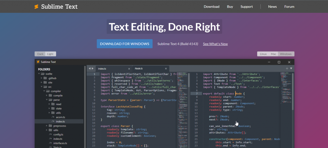
Task: Show the Mac version screenshot
Action: 274,54
